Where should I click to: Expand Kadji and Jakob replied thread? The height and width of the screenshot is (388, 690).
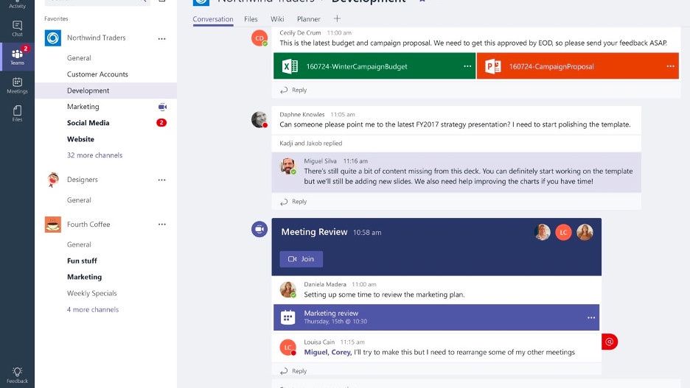pos(310,144)
